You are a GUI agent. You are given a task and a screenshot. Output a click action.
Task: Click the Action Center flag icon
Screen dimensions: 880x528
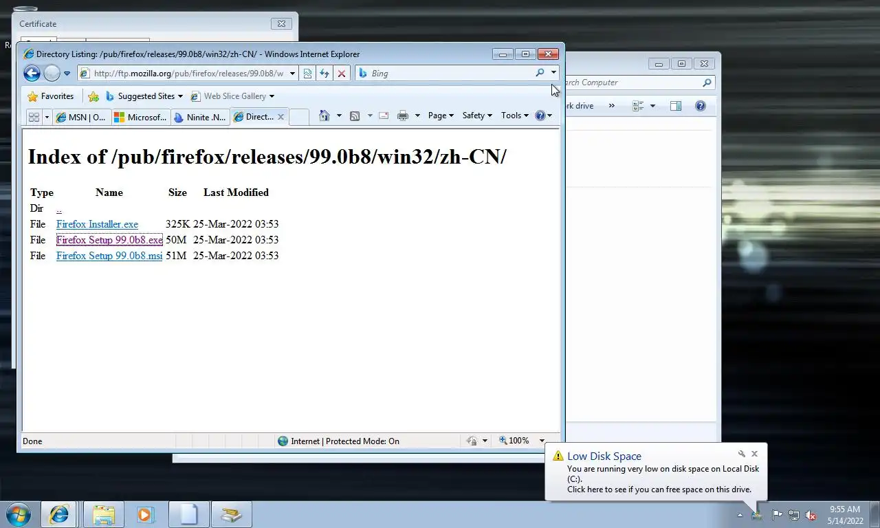777,514
